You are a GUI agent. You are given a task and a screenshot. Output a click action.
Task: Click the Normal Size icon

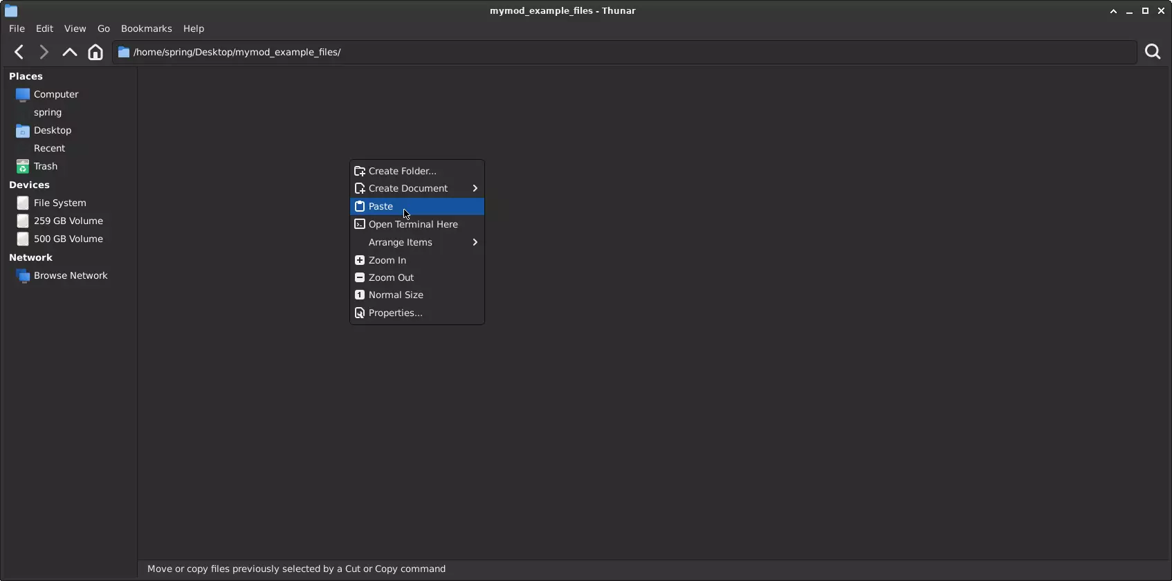point(360,295)
